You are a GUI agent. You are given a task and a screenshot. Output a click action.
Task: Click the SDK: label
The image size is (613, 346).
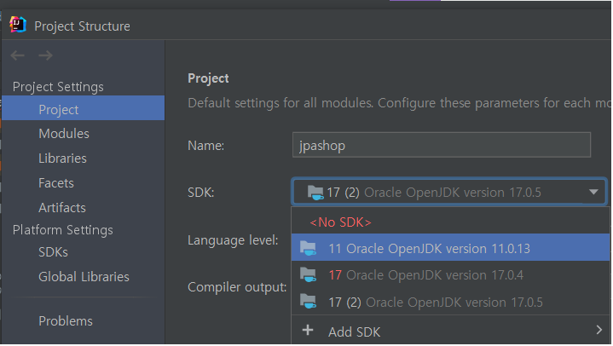click(201, 193)
